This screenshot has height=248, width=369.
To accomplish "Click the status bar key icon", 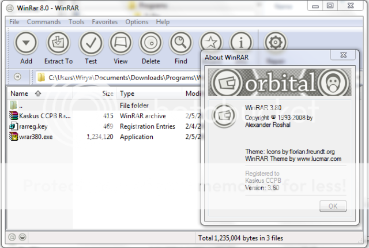I will pyautogui.click(x=22, y=237).
